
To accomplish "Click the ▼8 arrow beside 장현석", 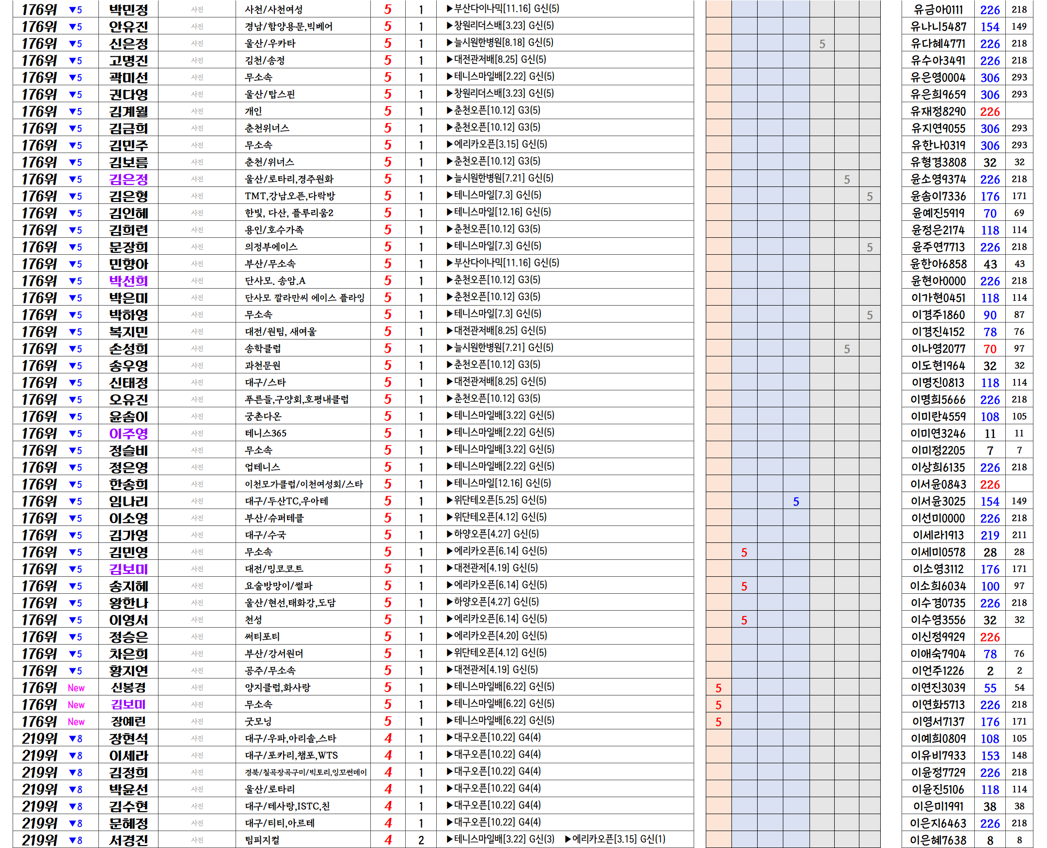I will (x=75, y=739).
